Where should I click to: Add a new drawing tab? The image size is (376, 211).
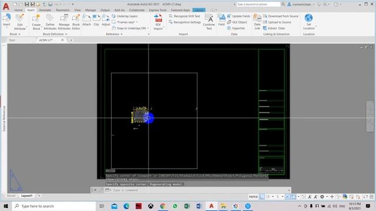click(70, 40)
